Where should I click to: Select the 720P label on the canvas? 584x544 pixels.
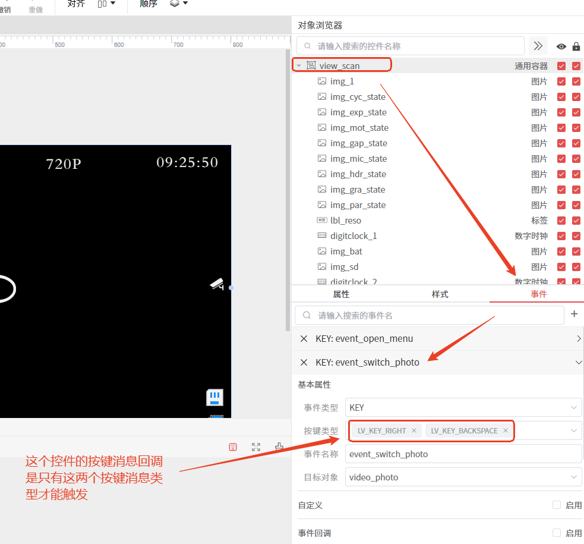click(64, 164)
